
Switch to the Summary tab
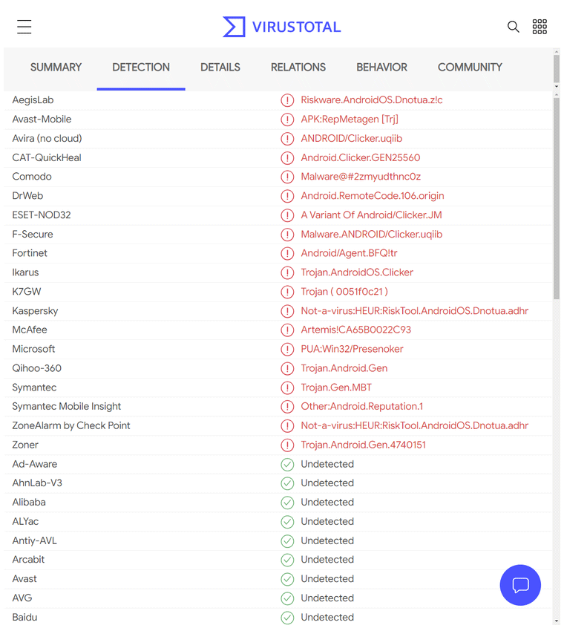[56, 67]
